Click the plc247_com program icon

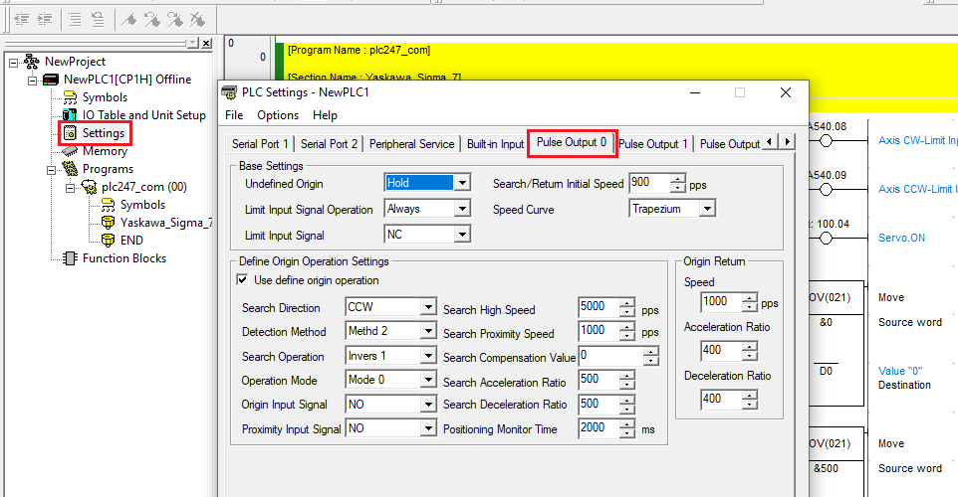[x=90, y=187]
